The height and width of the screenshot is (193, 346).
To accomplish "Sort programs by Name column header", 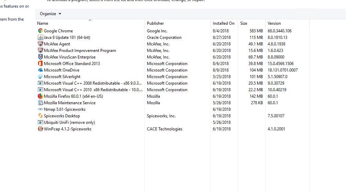I will pyautogui.click(x=43, y=23).
